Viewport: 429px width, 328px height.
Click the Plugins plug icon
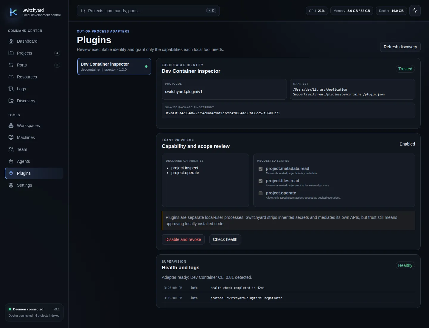coord(11,173)
